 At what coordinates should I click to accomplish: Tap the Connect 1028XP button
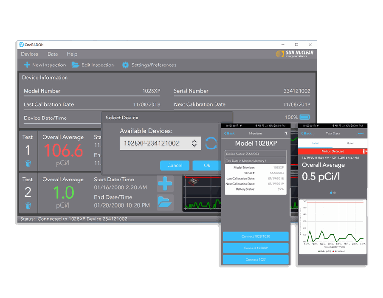pos(255,248)
